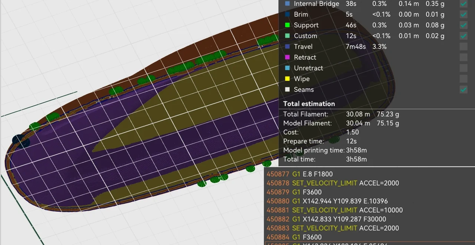Show Retract points via its checkbox
The width and height of the screenshot is (475, 245).
pyautogui.click(x=463, y=58)
